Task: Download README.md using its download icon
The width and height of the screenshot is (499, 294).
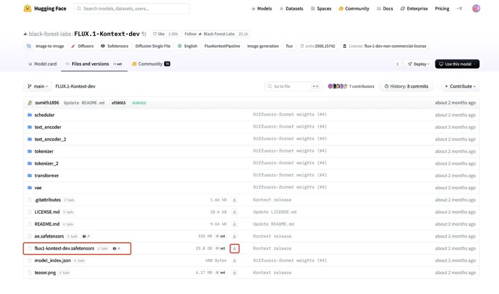Action: pyautogui.click(x=234, y=224)
